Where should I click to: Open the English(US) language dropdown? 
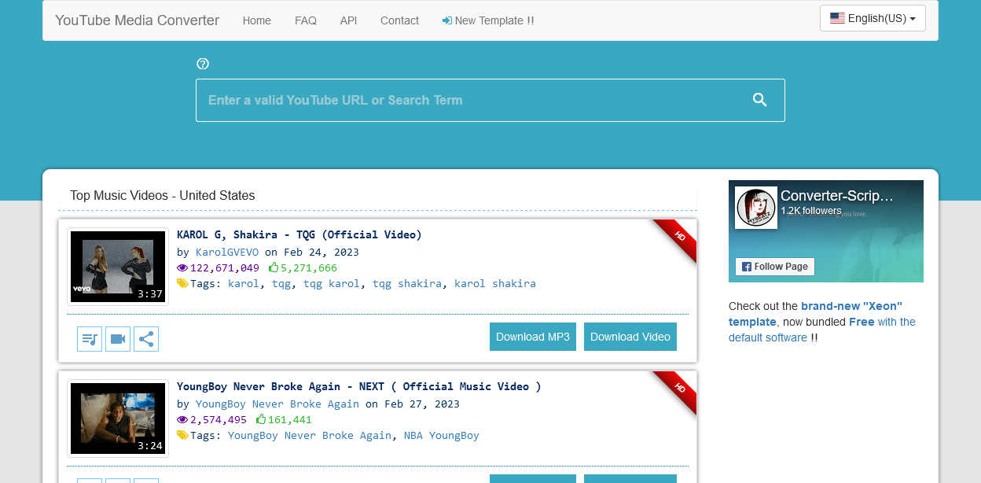click(x=873, y=18)
